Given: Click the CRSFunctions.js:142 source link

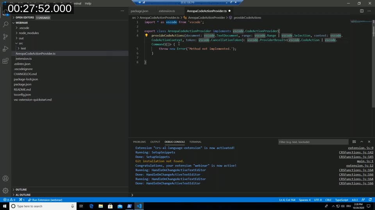Looking at the screenshot, I should [356, 152].
